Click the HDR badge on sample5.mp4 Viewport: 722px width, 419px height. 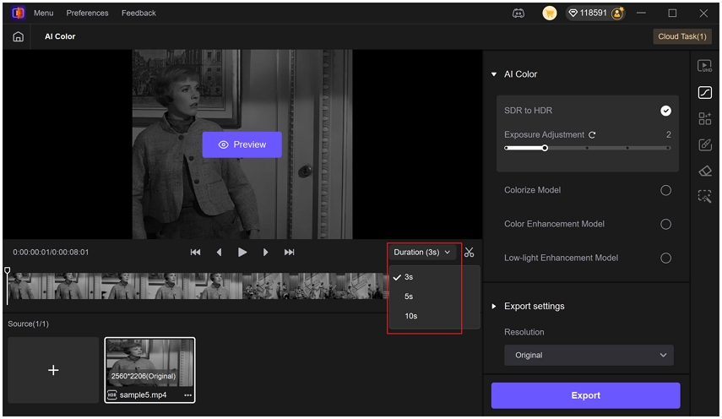pos(112,395)
